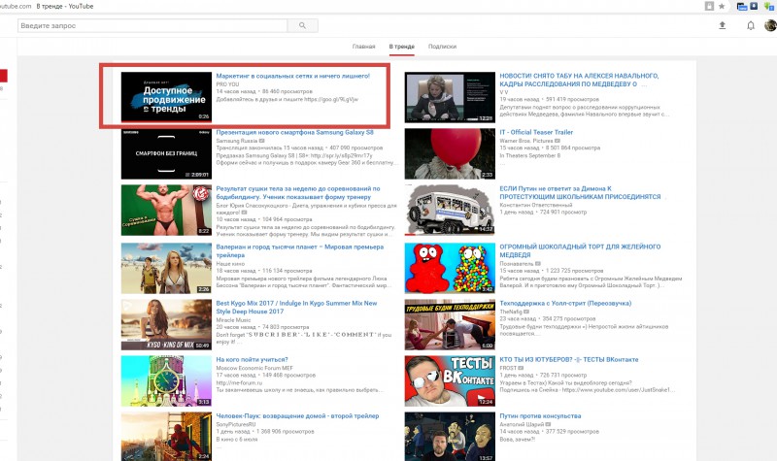Click the search input field

click(152, 26)
